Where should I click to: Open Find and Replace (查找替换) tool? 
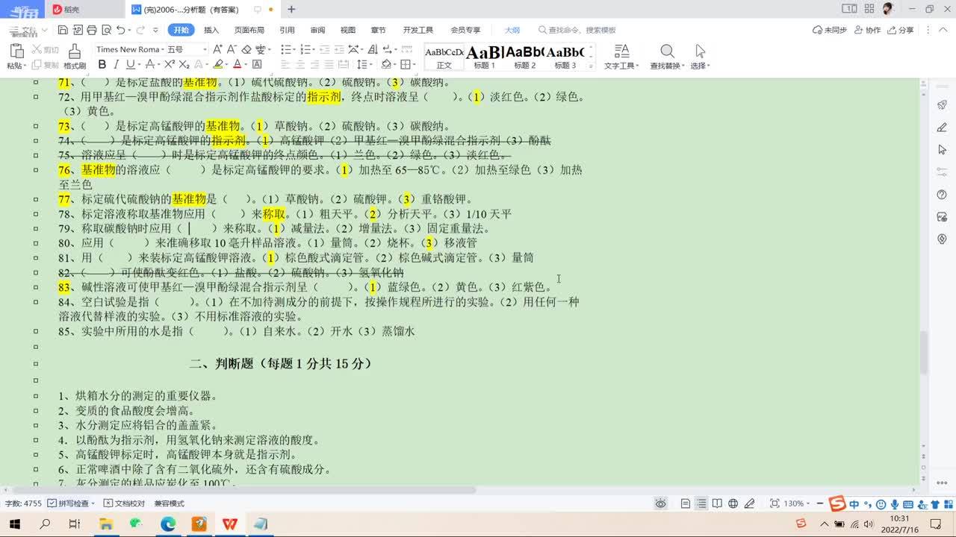tap(666, 56)
